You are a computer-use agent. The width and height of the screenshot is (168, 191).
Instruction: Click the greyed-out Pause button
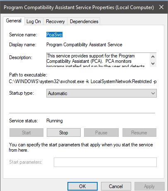101,133
